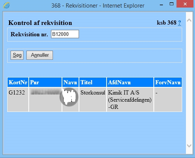Click the Storkonsul title cell
Screen dimensions: 195x158
coord(93,99)
